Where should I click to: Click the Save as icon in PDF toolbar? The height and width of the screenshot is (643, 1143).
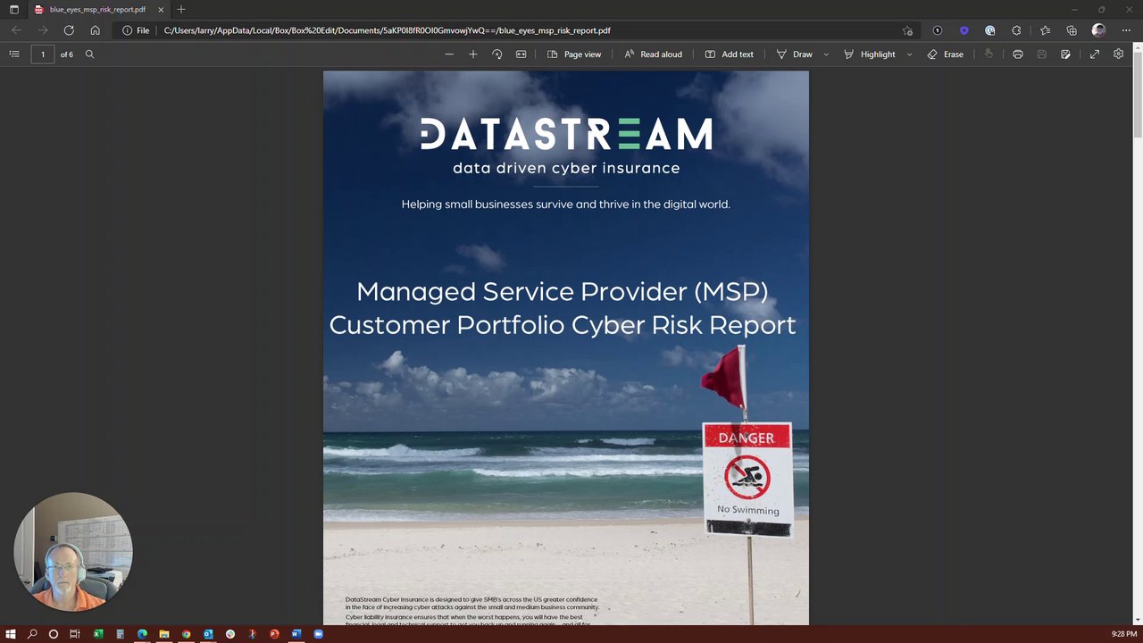(1065, 54)
